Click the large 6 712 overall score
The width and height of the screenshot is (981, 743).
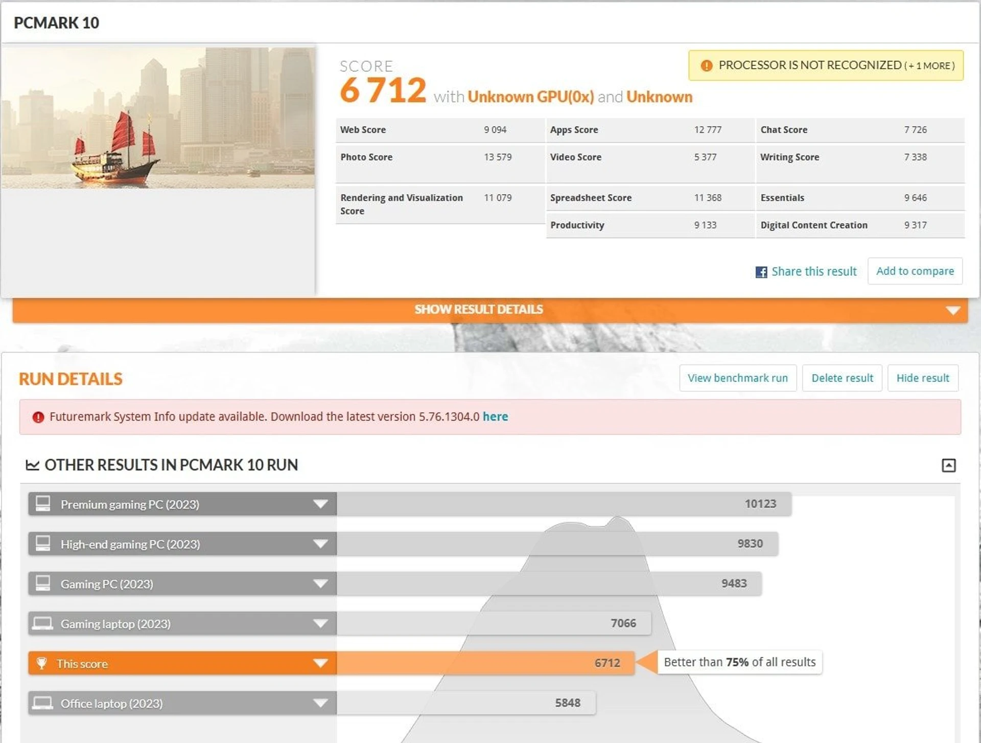pos(383,90)
